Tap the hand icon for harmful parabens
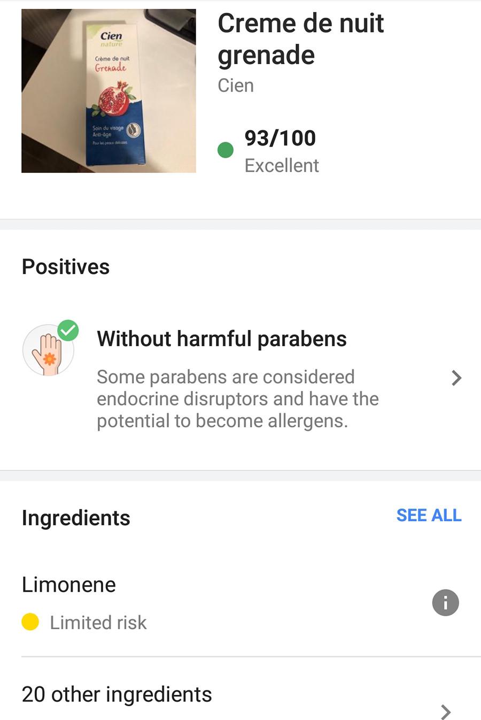 point(48,351)
